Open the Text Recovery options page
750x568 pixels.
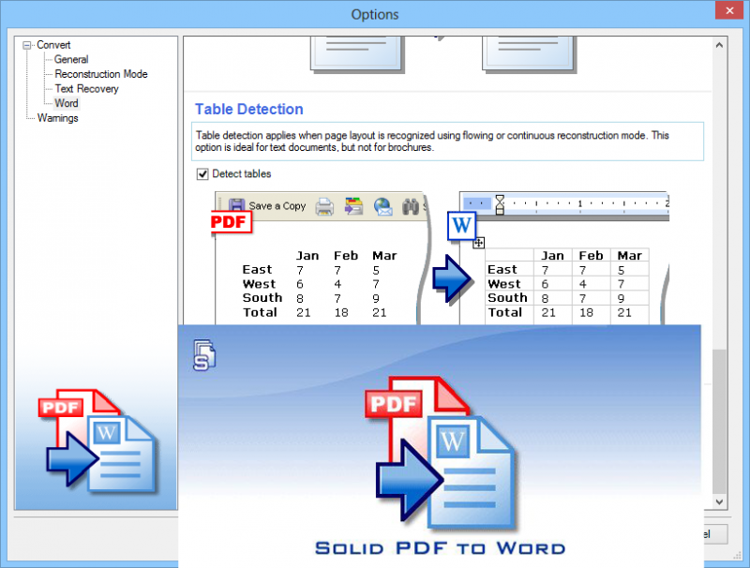click(86, 89)
